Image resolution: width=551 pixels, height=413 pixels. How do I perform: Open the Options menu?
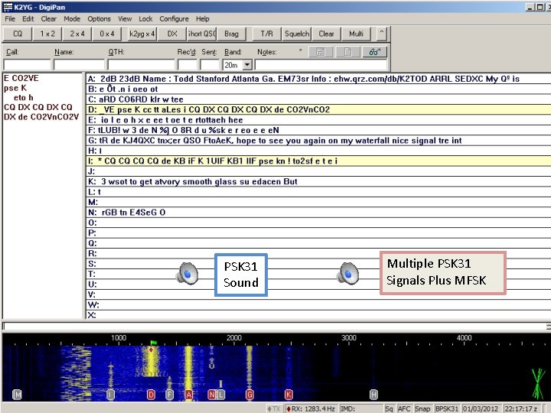[x=99, y=19]
